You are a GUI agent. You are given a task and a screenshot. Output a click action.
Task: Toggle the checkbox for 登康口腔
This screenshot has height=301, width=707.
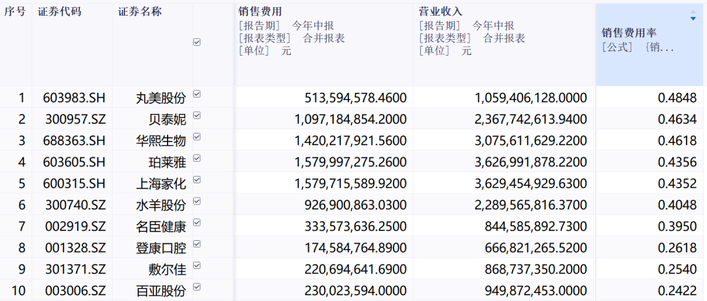(196, 244)
